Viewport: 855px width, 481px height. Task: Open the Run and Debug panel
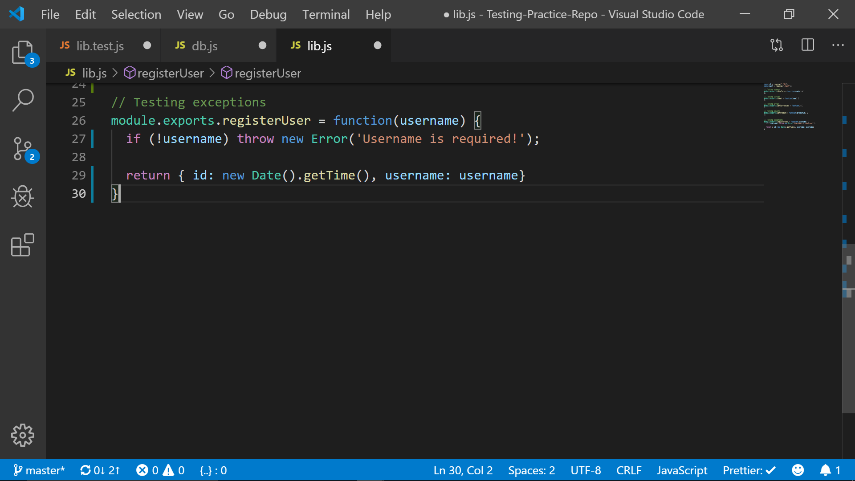point(23,197)
